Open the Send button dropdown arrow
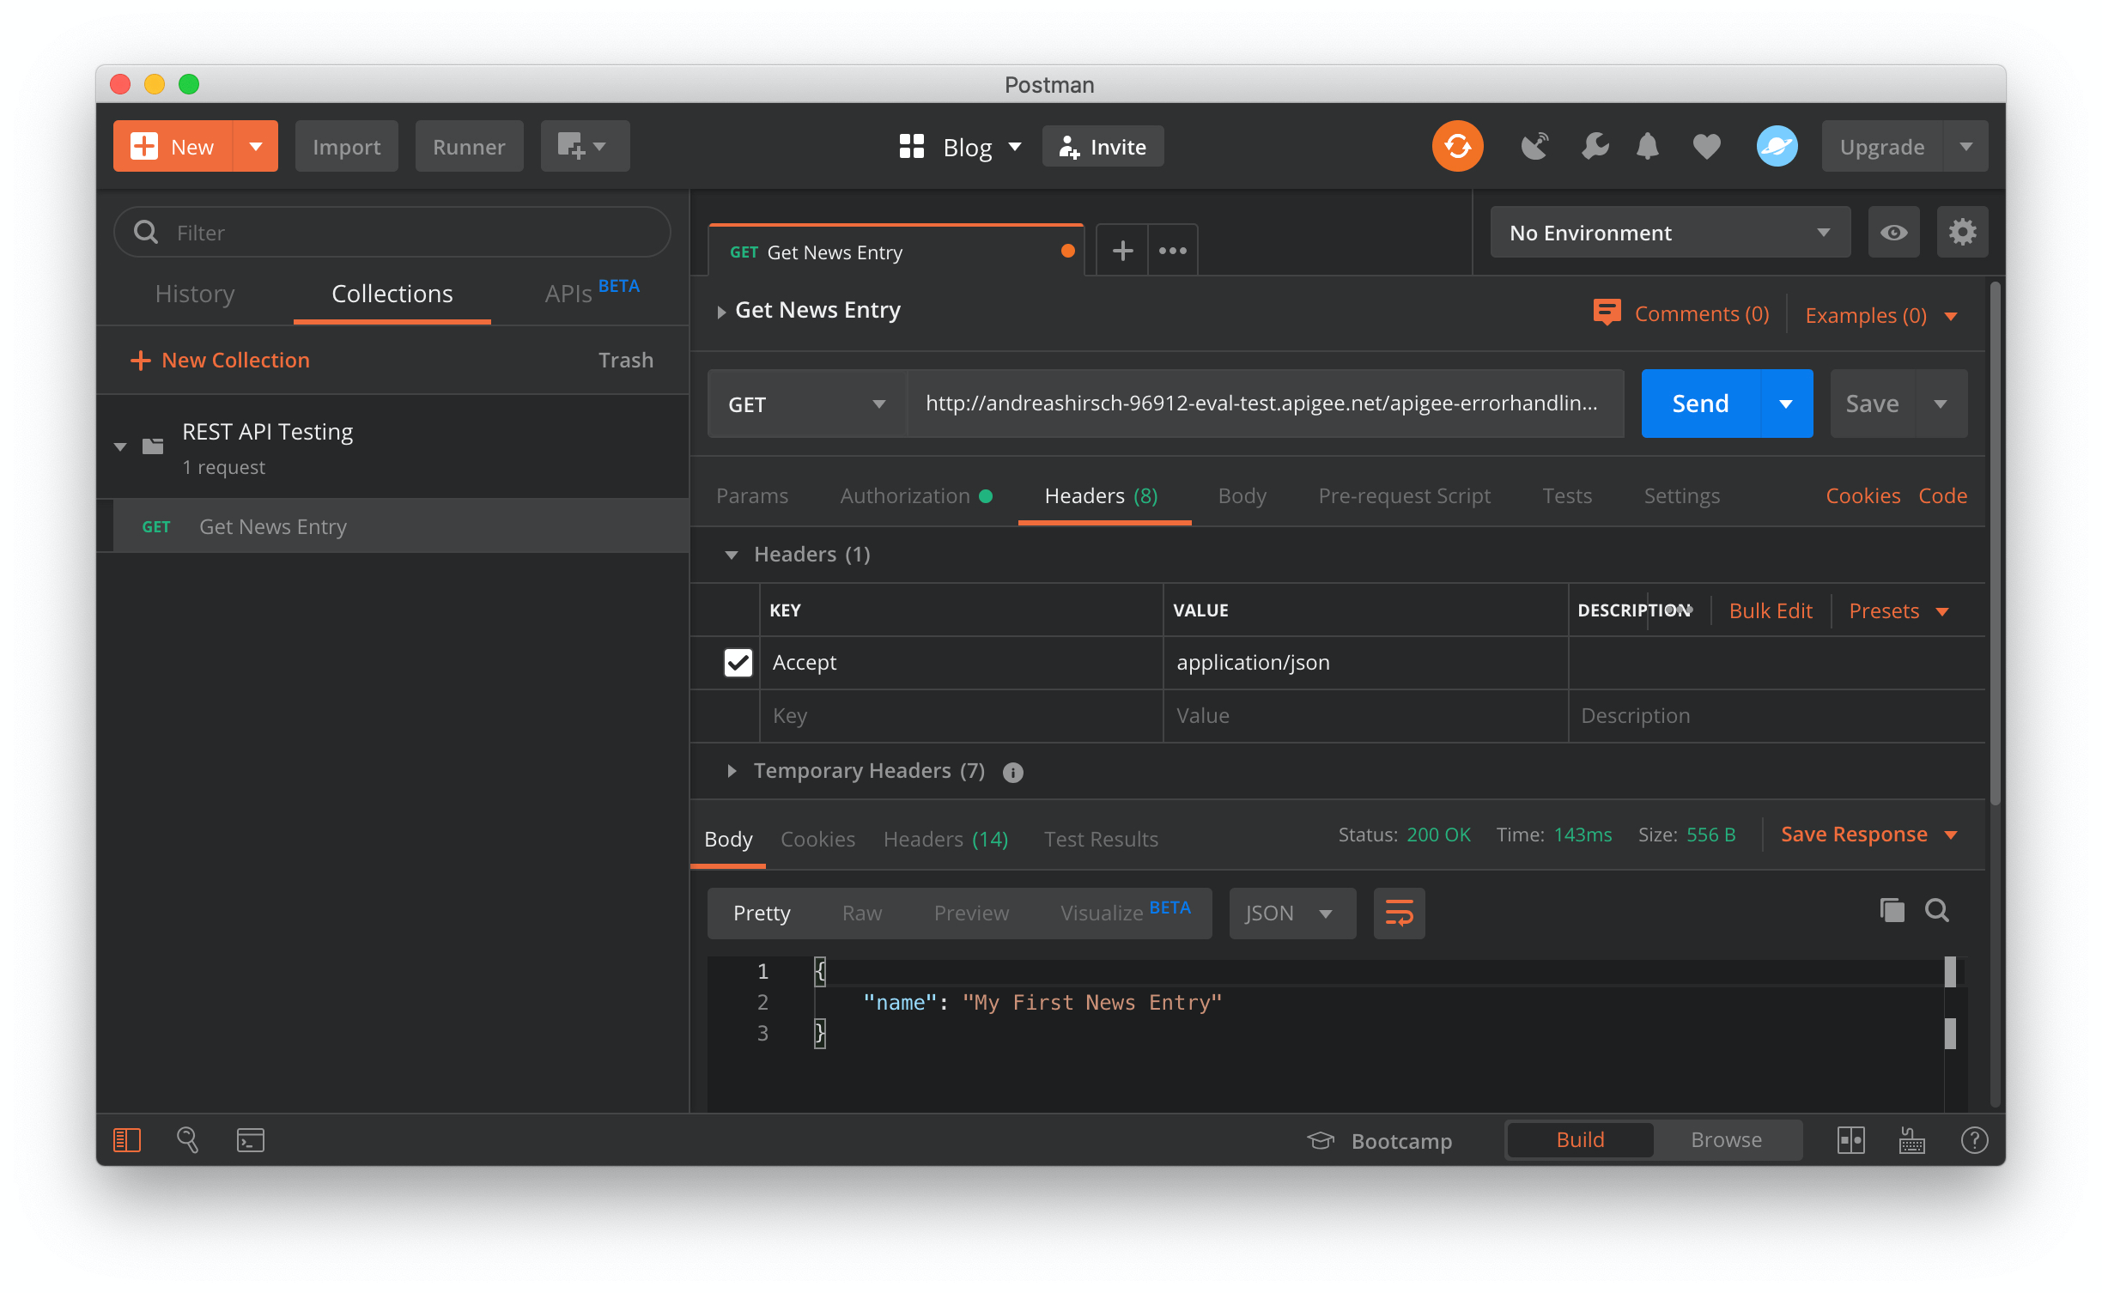The width and height of the screenshot is (2102, 1293). (x=1787, y=404)
